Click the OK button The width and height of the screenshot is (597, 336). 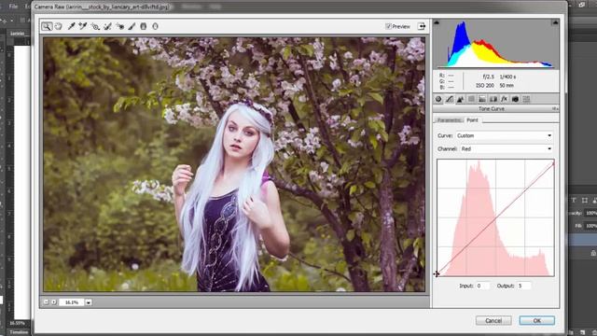coord(537,320)
